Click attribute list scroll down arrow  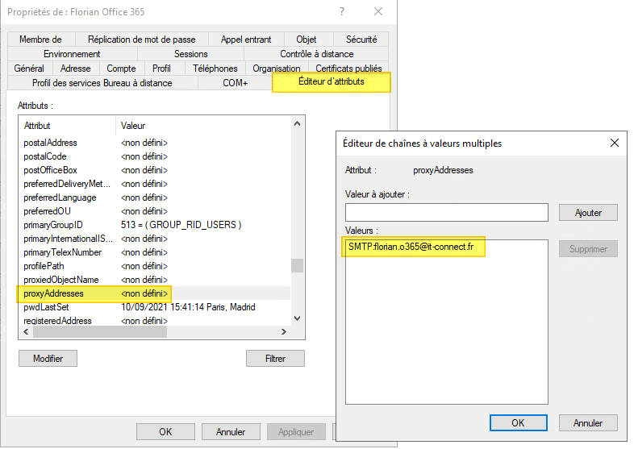(297, 318)
